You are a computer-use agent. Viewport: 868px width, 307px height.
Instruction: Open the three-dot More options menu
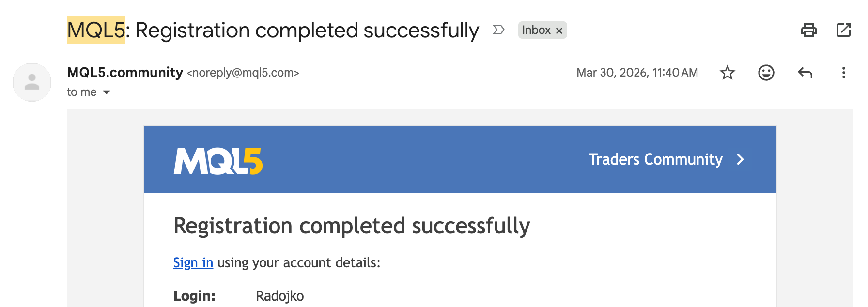(843, 73)
